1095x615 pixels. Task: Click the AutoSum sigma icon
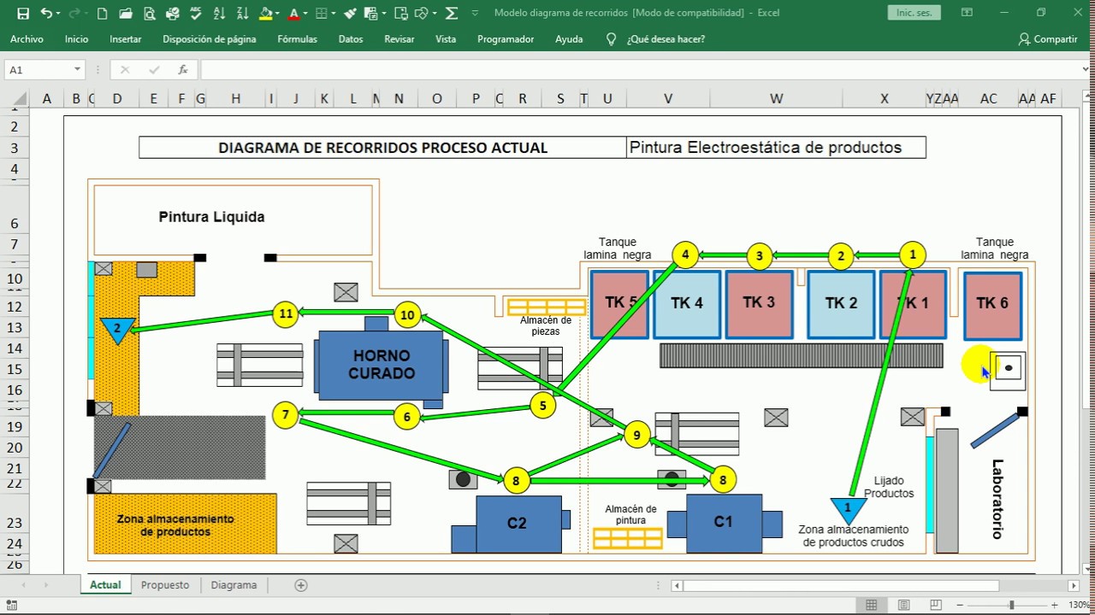coord(451,13)
